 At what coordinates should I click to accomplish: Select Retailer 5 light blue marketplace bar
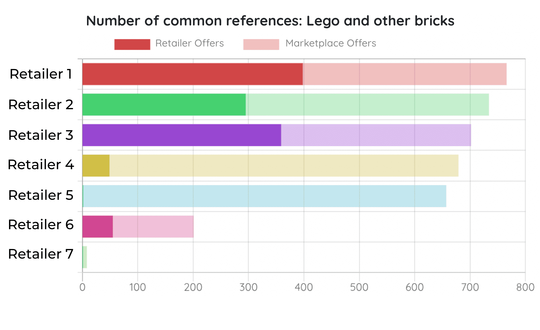pos(265,196)
